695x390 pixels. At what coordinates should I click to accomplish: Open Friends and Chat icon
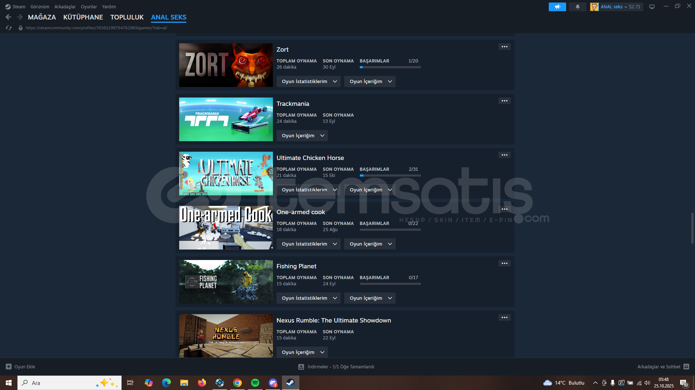pos(686,367)
